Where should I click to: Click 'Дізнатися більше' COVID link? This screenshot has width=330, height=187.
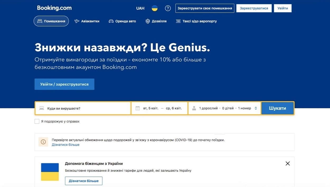click(x=65, y=145)
